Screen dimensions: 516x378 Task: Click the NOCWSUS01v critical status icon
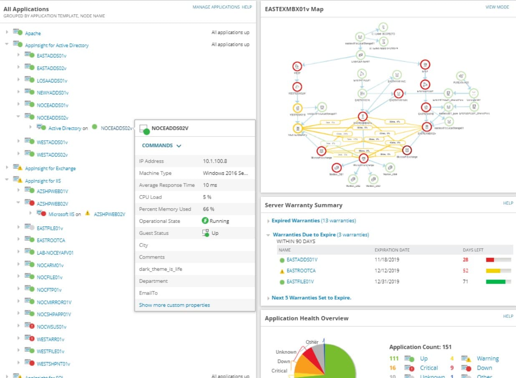29,326
